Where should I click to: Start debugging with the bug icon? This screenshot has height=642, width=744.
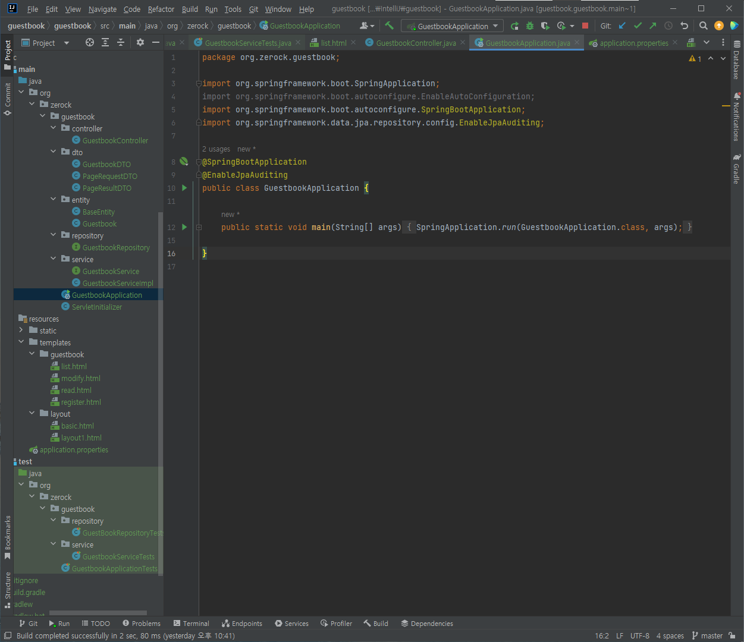coord(530,26)
